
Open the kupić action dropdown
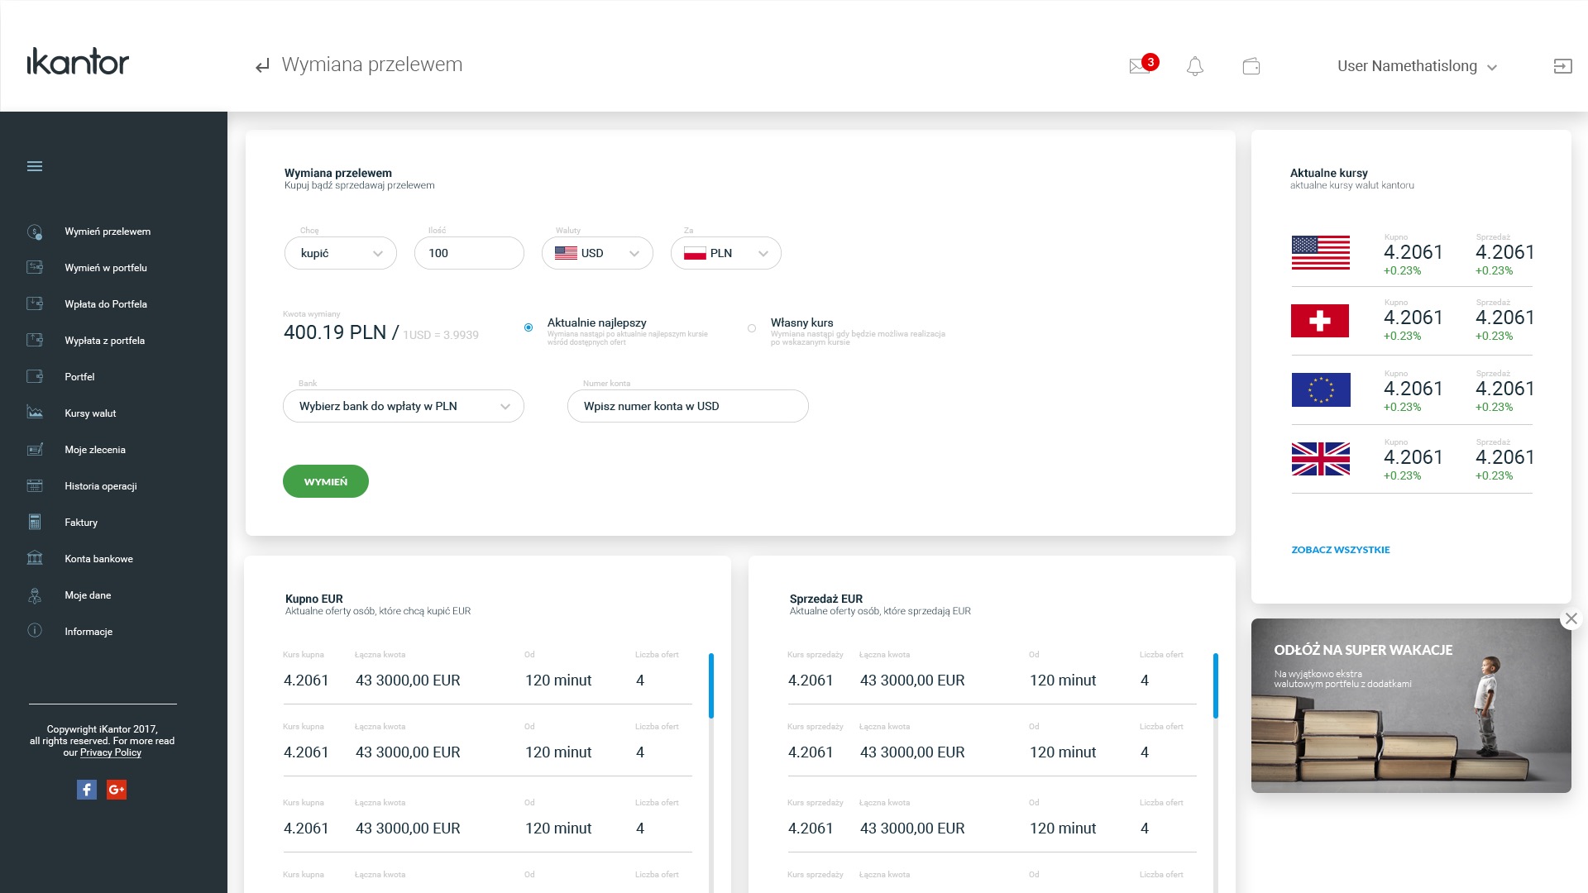tap(341, 253)
